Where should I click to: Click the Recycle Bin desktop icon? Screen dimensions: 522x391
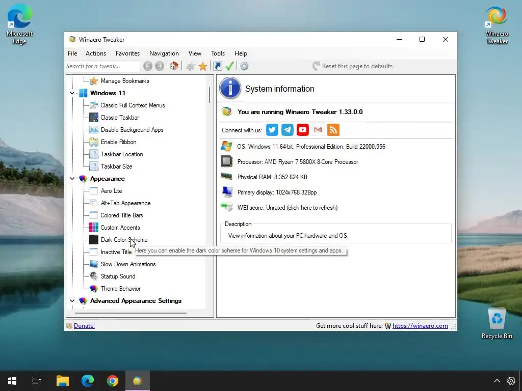pyautogui.click(x=497, y=322)
